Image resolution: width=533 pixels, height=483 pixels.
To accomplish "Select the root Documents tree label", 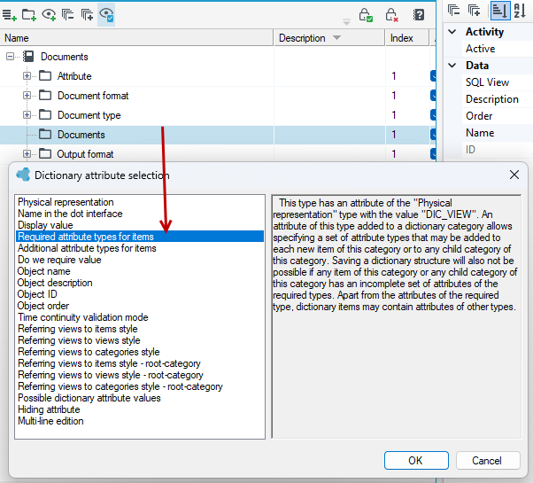I will (x=65, y=57).
